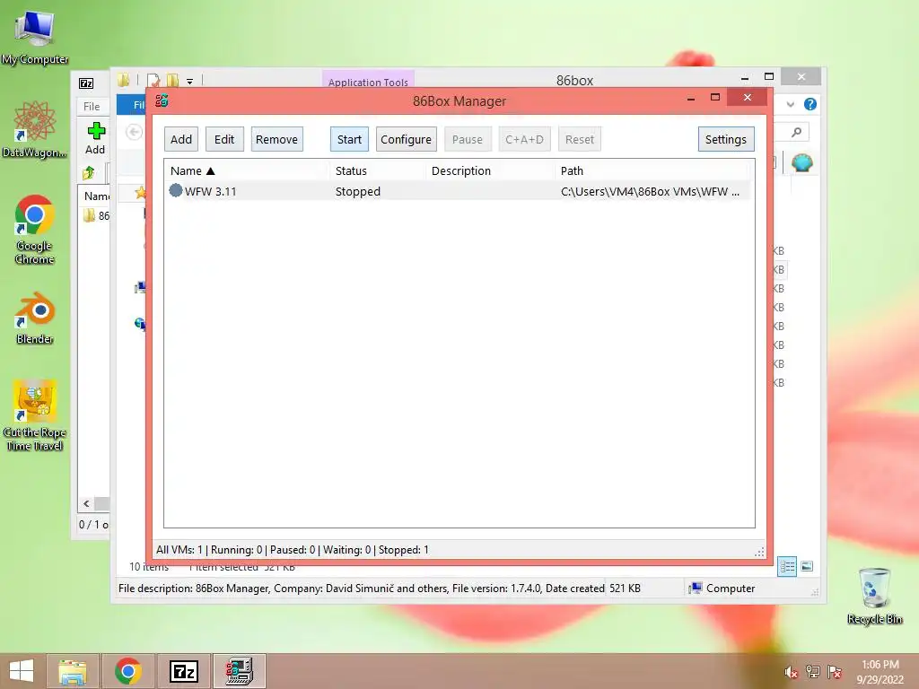Click 86Box Manager title bar app icon
This screenshot has width=919, height=689.
162,100
